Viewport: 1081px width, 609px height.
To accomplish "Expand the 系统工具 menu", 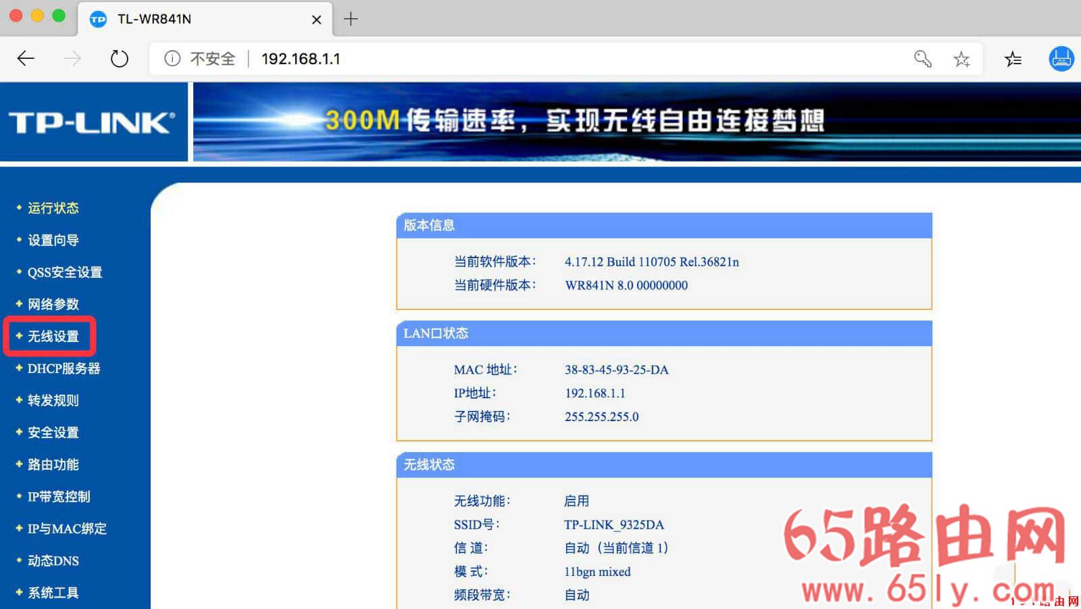I will coord(53,593).
